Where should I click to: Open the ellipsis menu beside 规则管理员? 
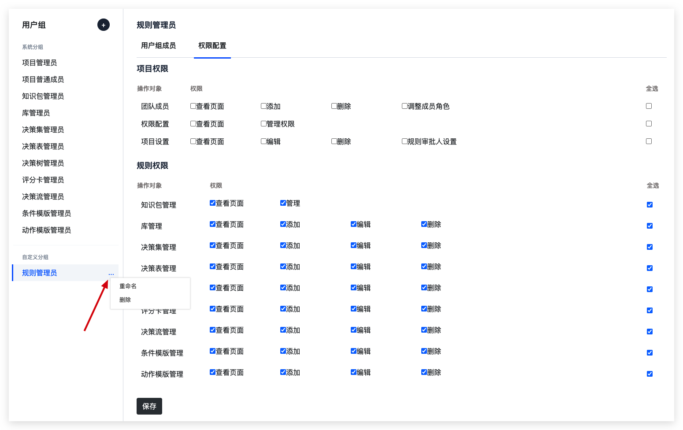click(111, 274)
